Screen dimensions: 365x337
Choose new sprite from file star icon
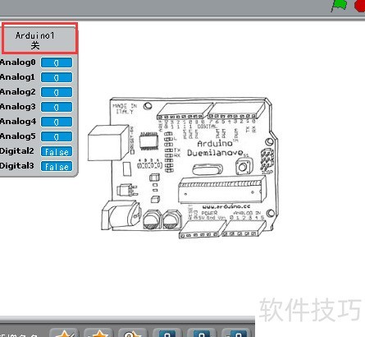tap(98, 333)
